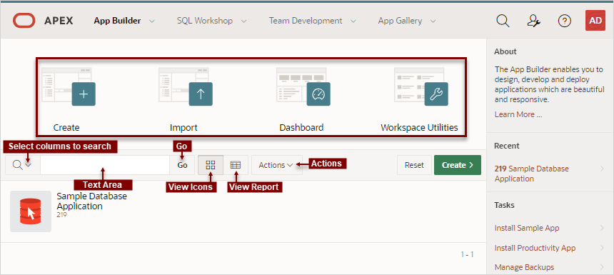
Task: Click the Go search button
Action: click(182, 165)
